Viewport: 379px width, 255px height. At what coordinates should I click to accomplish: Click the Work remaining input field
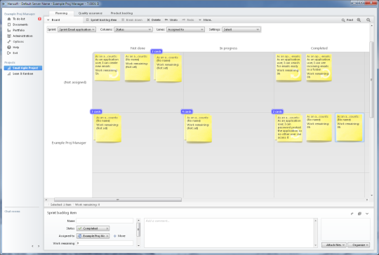[x=105, y=243]
